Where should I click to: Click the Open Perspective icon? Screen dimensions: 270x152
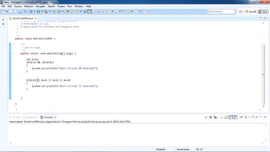(240, 11)
